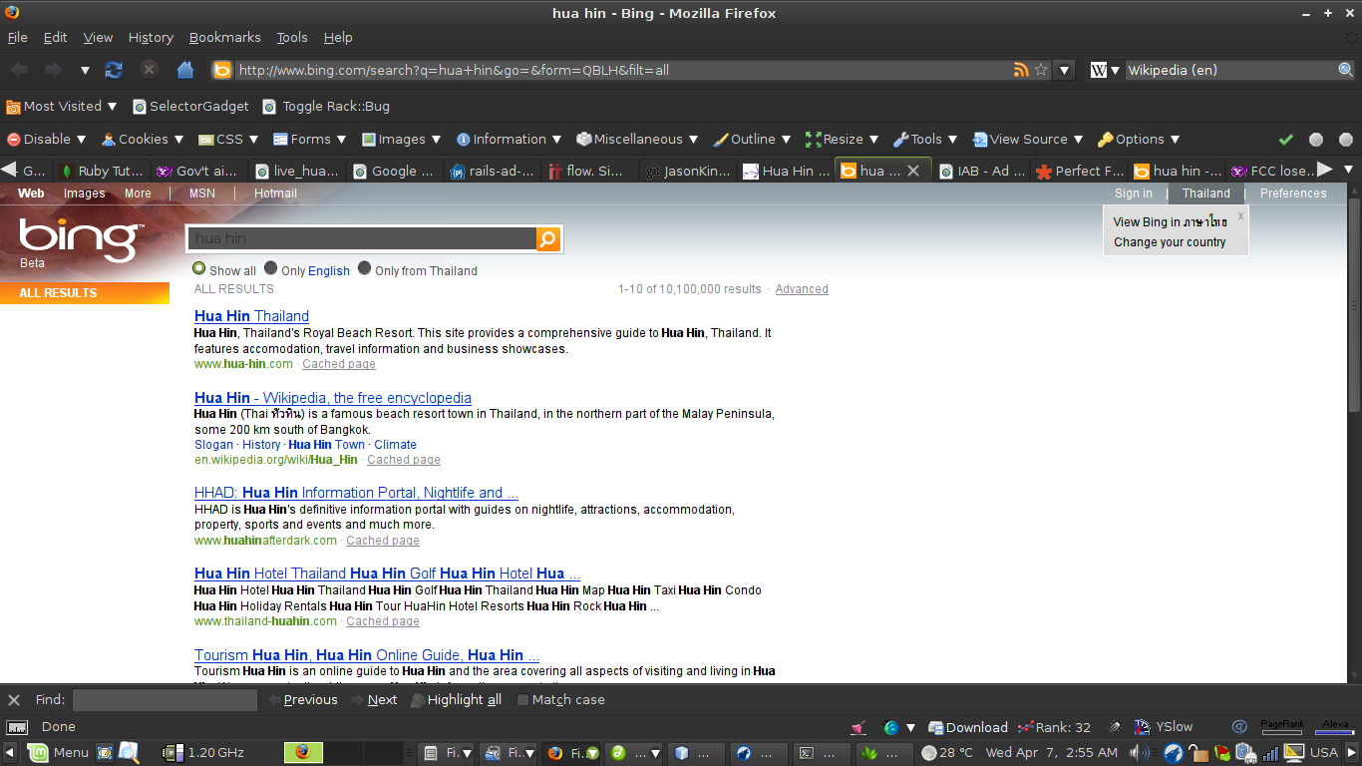The image size is (1362, 766).
Task: Open the CSS dropdown menu
Action: coord(228,140)
